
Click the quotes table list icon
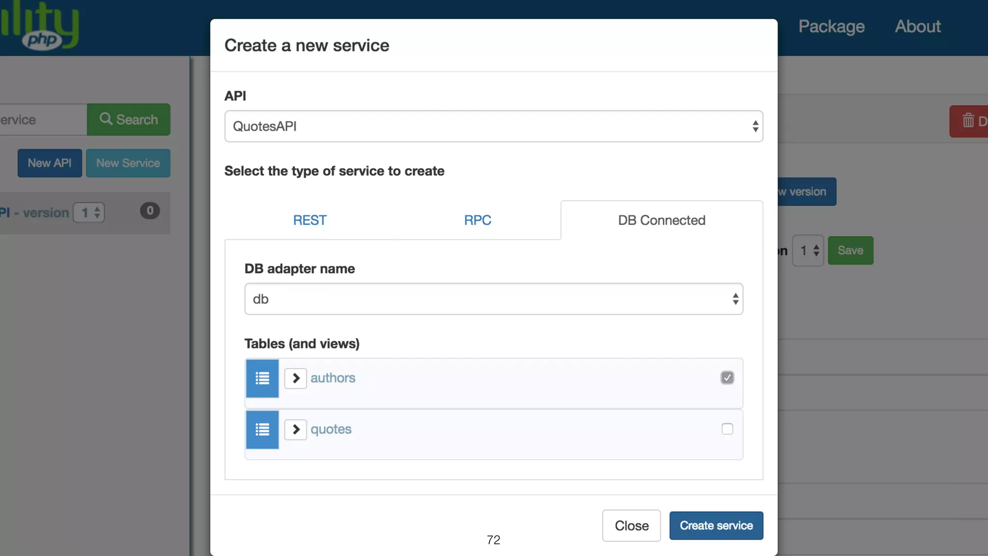pos(262,430)
